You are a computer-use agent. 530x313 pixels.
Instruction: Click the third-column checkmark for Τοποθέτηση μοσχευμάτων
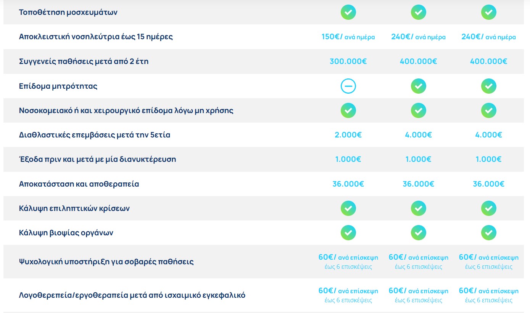click(488, 13)
